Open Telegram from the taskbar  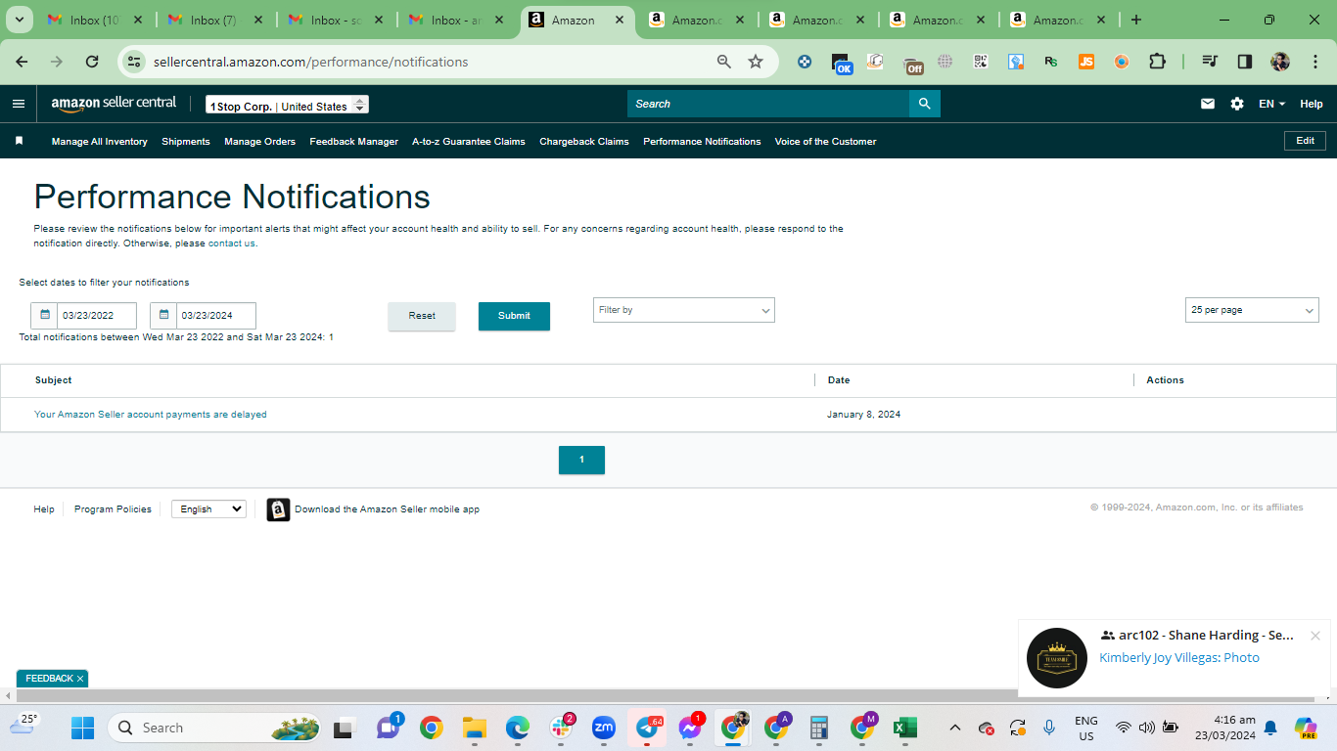(647, 728)
